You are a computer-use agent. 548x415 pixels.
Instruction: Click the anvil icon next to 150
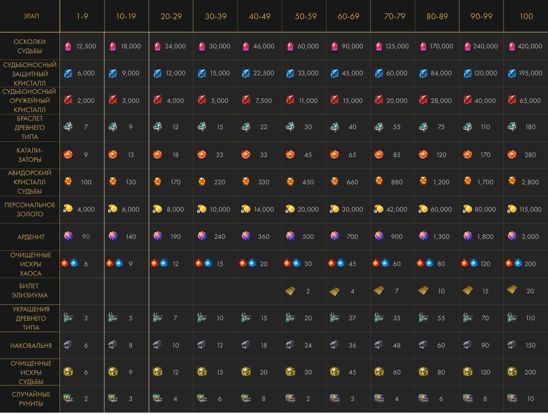point(512,345)
